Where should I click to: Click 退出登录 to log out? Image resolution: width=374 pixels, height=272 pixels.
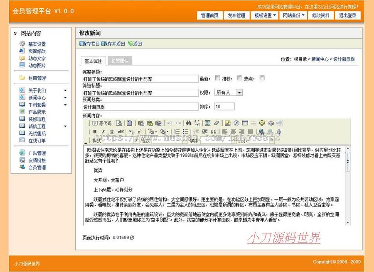pos(348,15)
